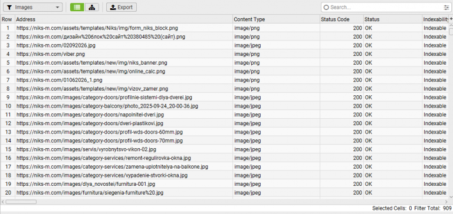Select the 02092026.jpg address
Image resolution: width=453 pixels, height=214 pixels.
pyautogui.click(x=56, y=45)
